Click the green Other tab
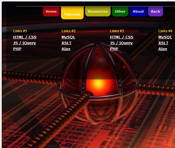The image size is (175, 148). coord(120,11)
